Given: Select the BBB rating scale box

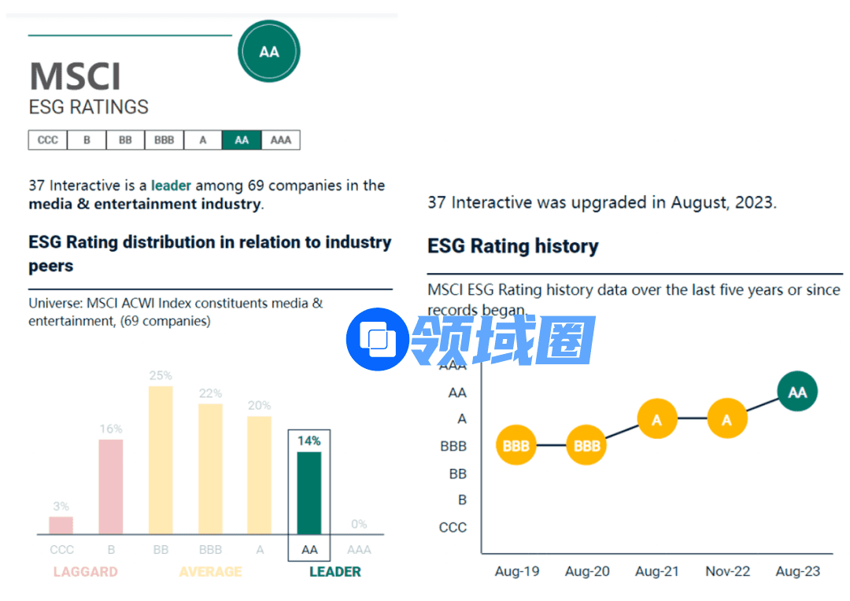Looking at the screenshot, I should 164,140.
